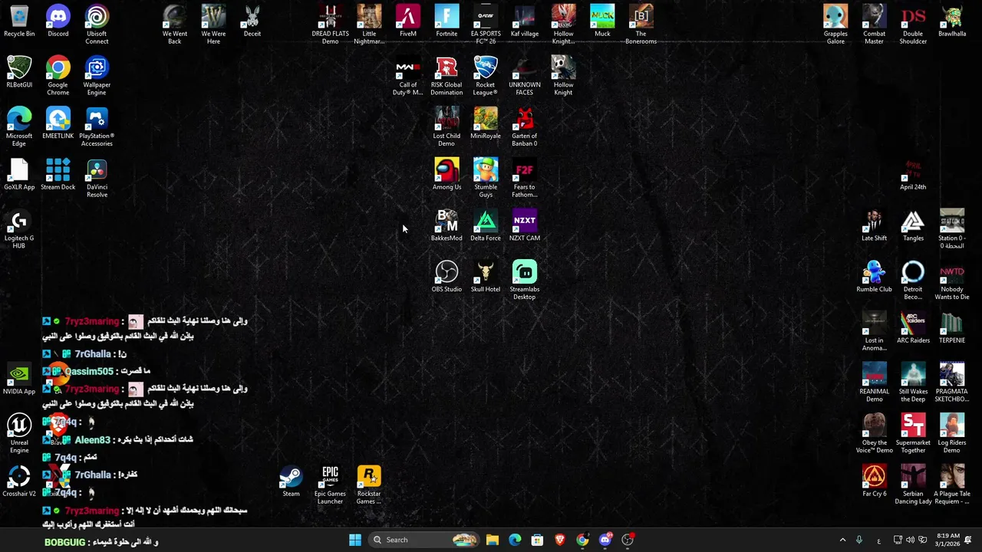The width and height of the screenshot is (982, 552).
Task: Select the Crosshair V2 icon
Action: (19, 481)
